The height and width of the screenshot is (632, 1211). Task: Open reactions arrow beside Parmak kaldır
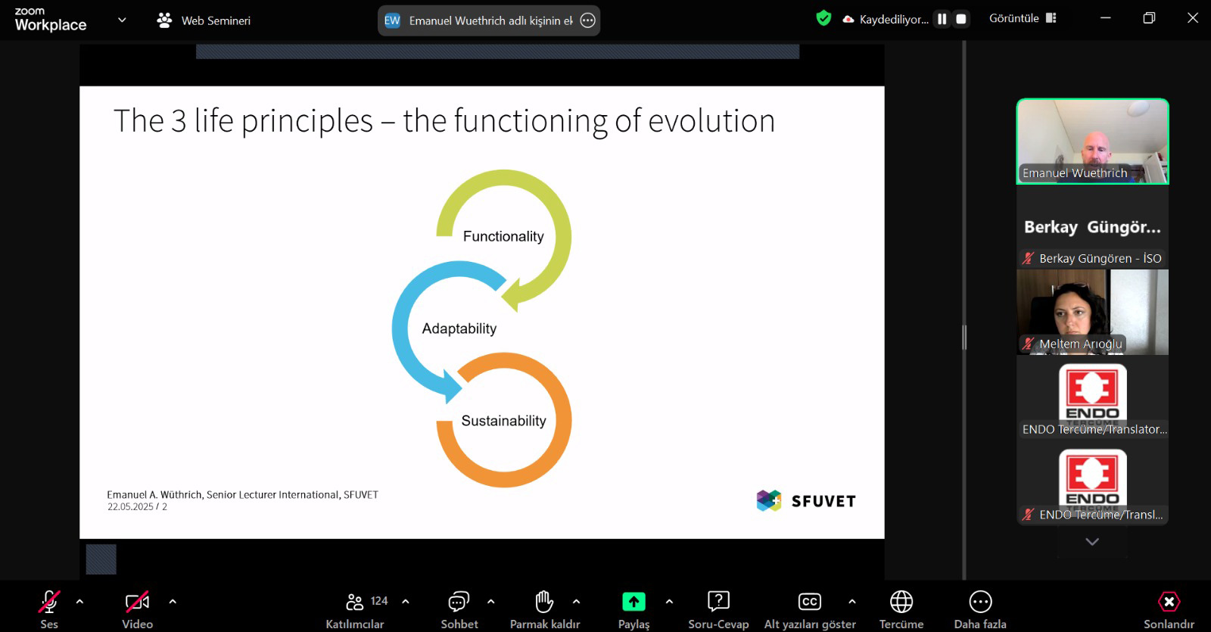(576, 602)
